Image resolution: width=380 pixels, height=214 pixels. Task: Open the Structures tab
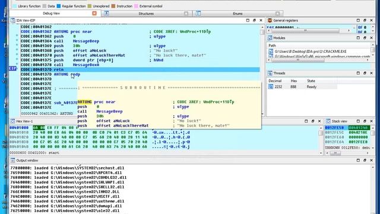click(146, 14)
